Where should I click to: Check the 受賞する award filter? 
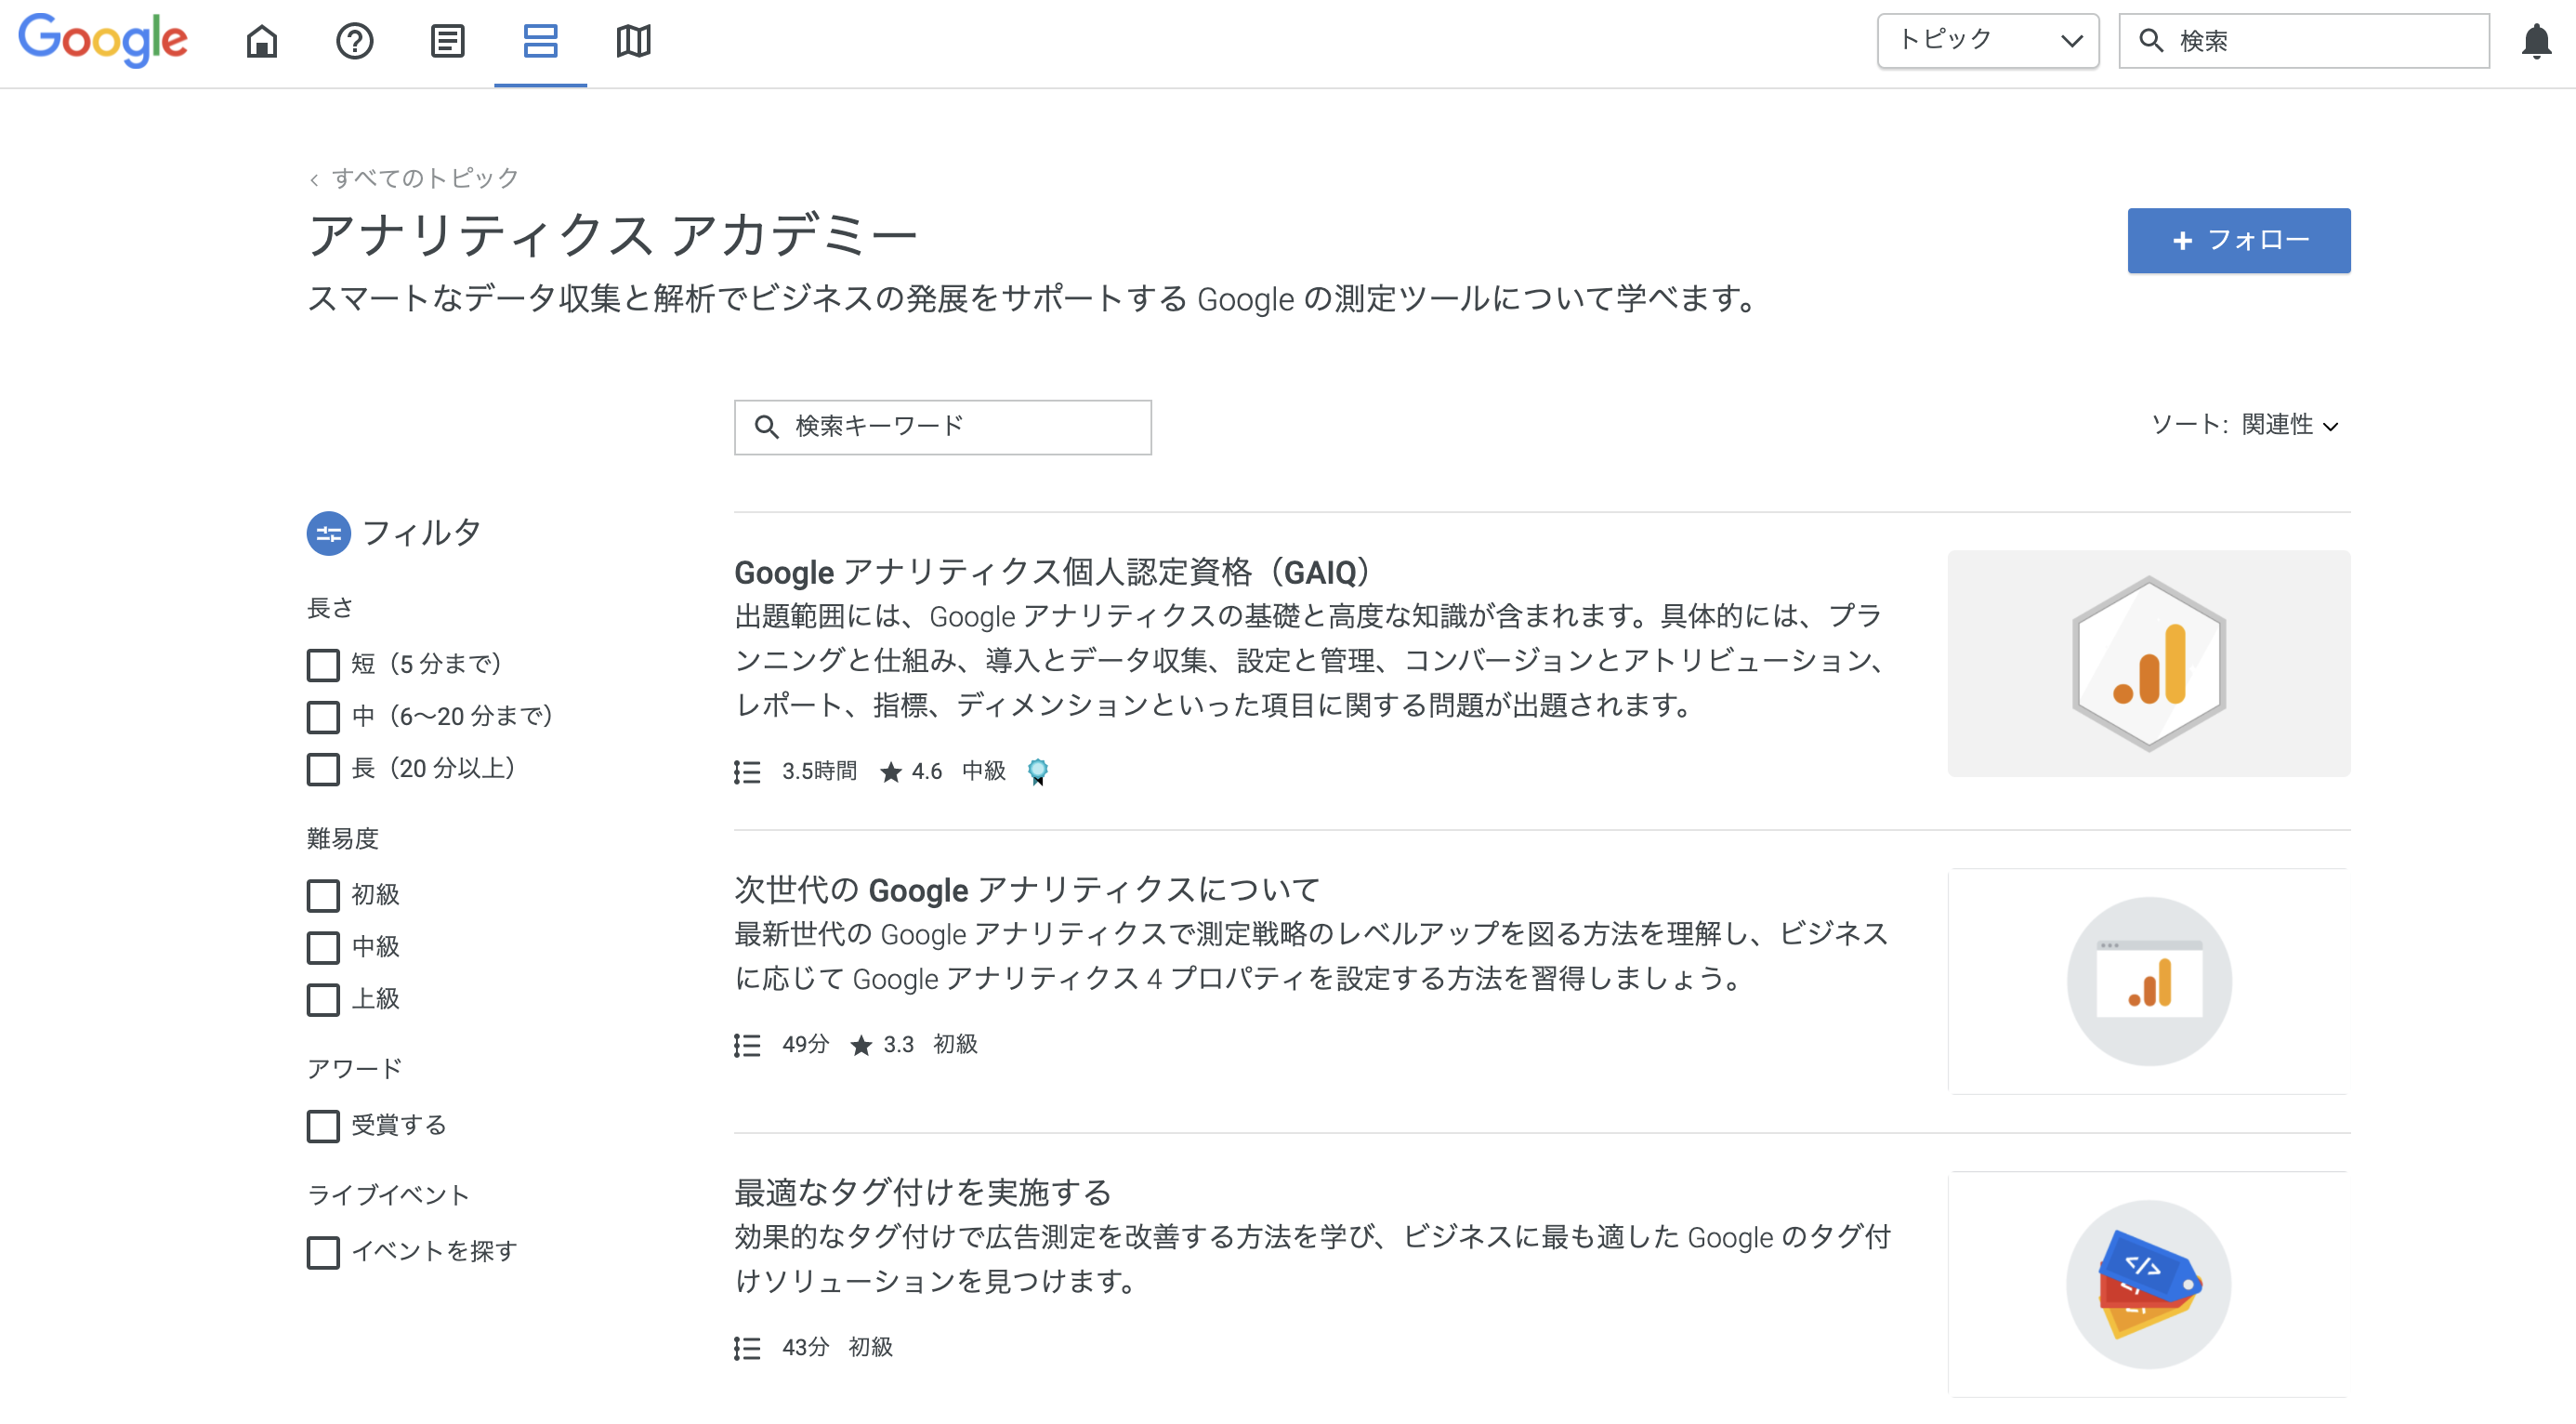tap(323, 1126)
